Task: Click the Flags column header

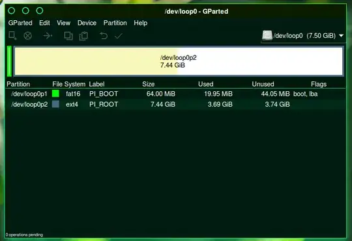Action: pyautogui.click(x=319, y=84)
